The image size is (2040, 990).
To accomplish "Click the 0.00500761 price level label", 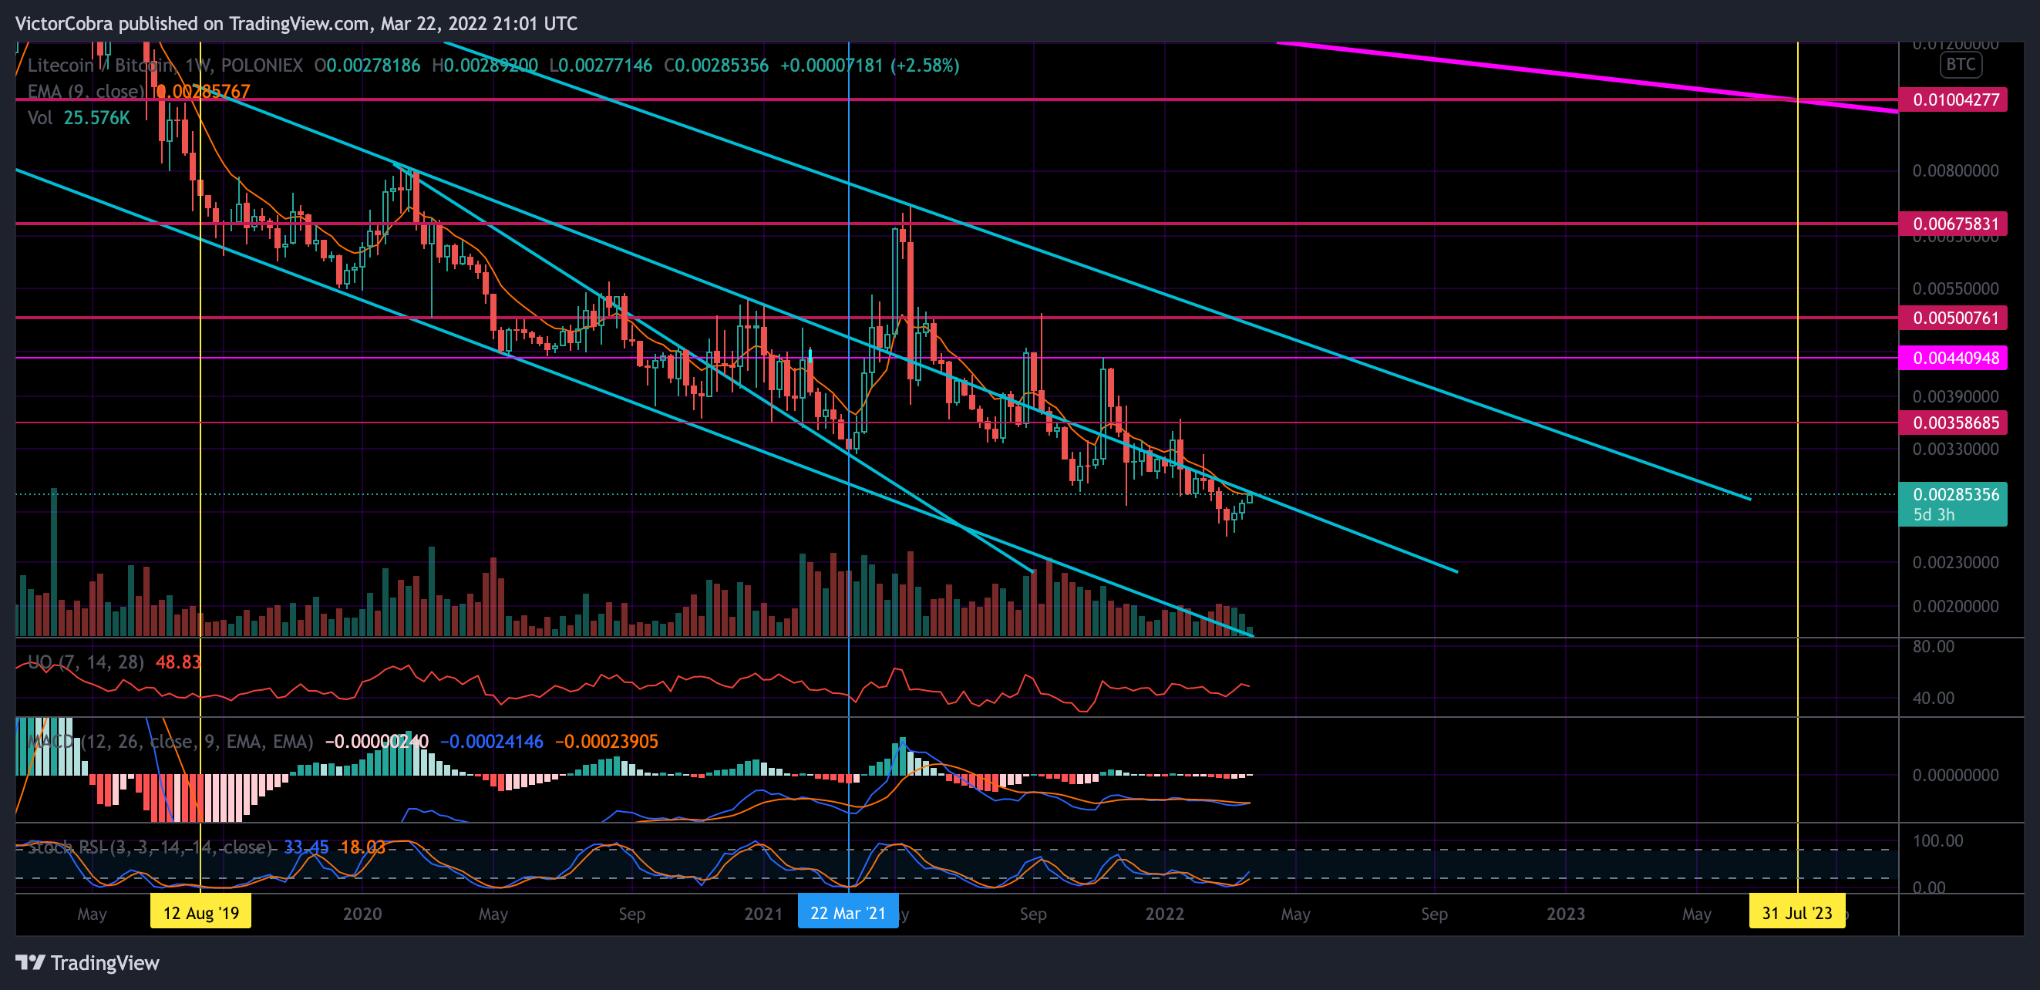I will (x=1953, y=318).
